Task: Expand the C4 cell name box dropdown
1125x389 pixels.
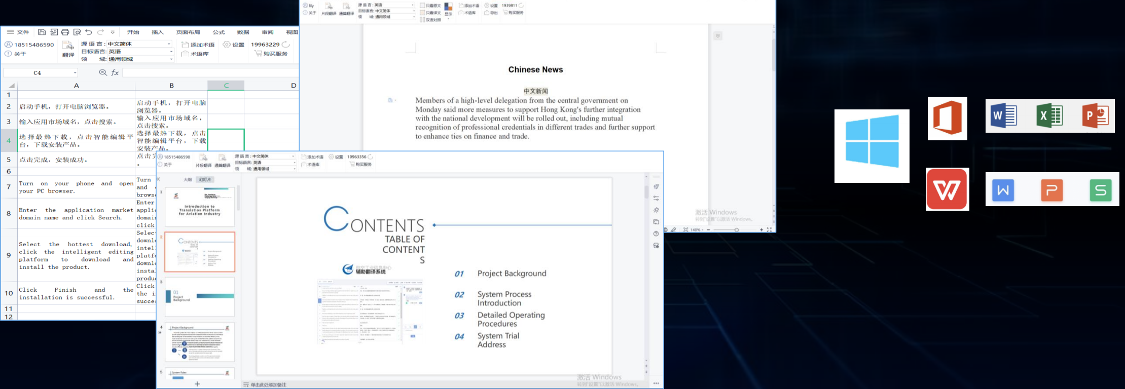Action: 75,73
